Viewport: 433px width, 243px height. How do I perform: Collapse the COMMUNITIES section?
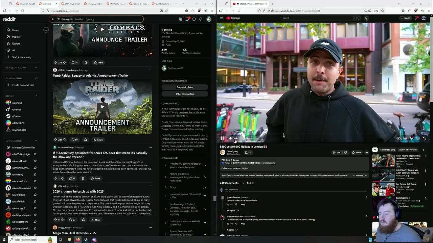coord(36,141)
